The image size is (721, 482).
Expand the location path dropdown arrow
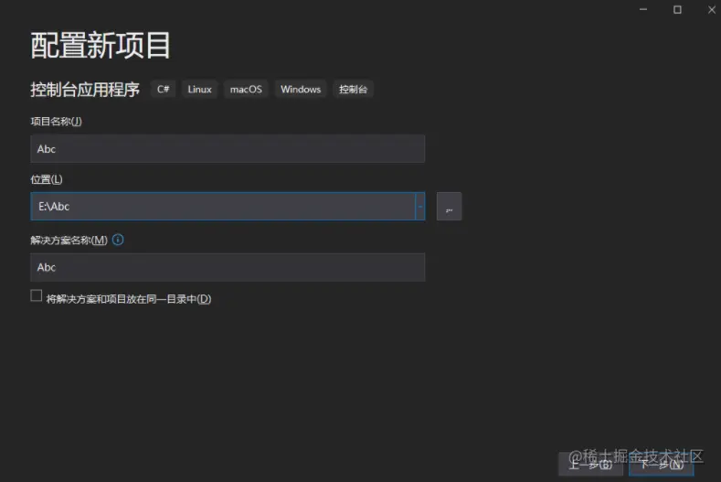pos(419,206)
